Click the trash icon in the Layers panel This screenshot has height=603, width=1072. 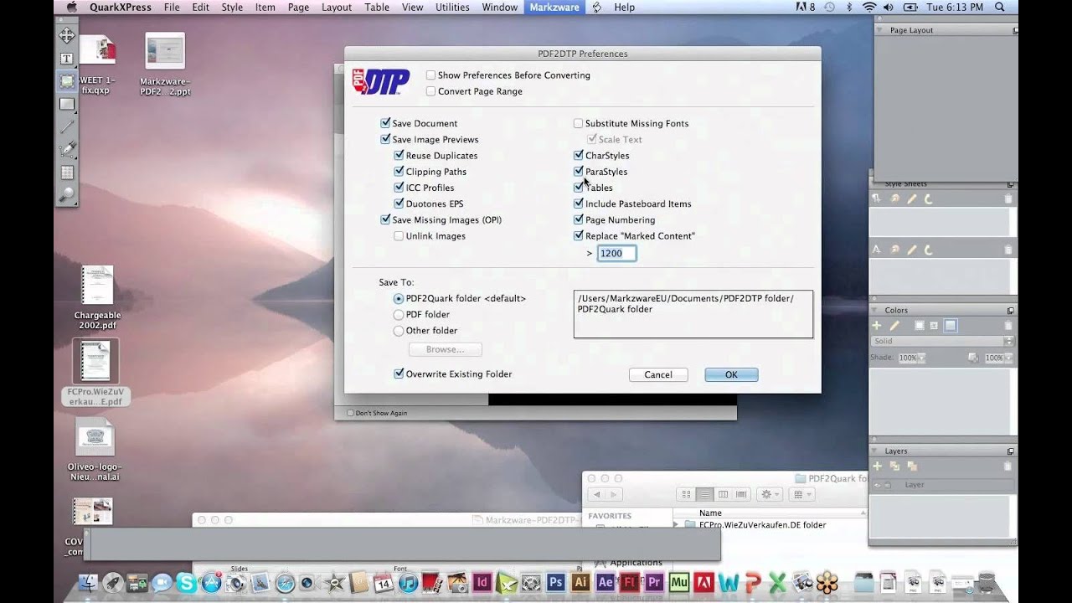pyautogui.click(x=1008, y=466)
